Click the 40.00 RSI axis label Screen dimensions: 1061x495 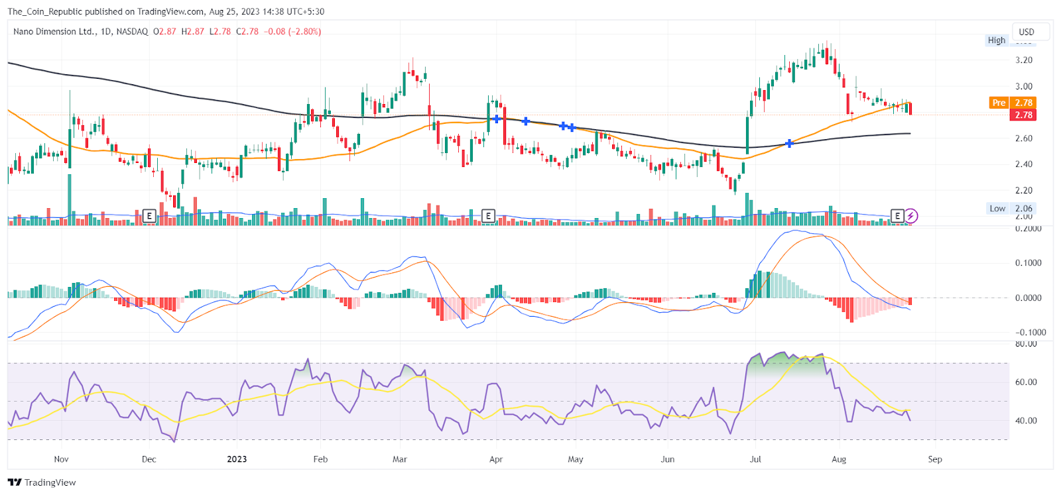click(1026, 421)
